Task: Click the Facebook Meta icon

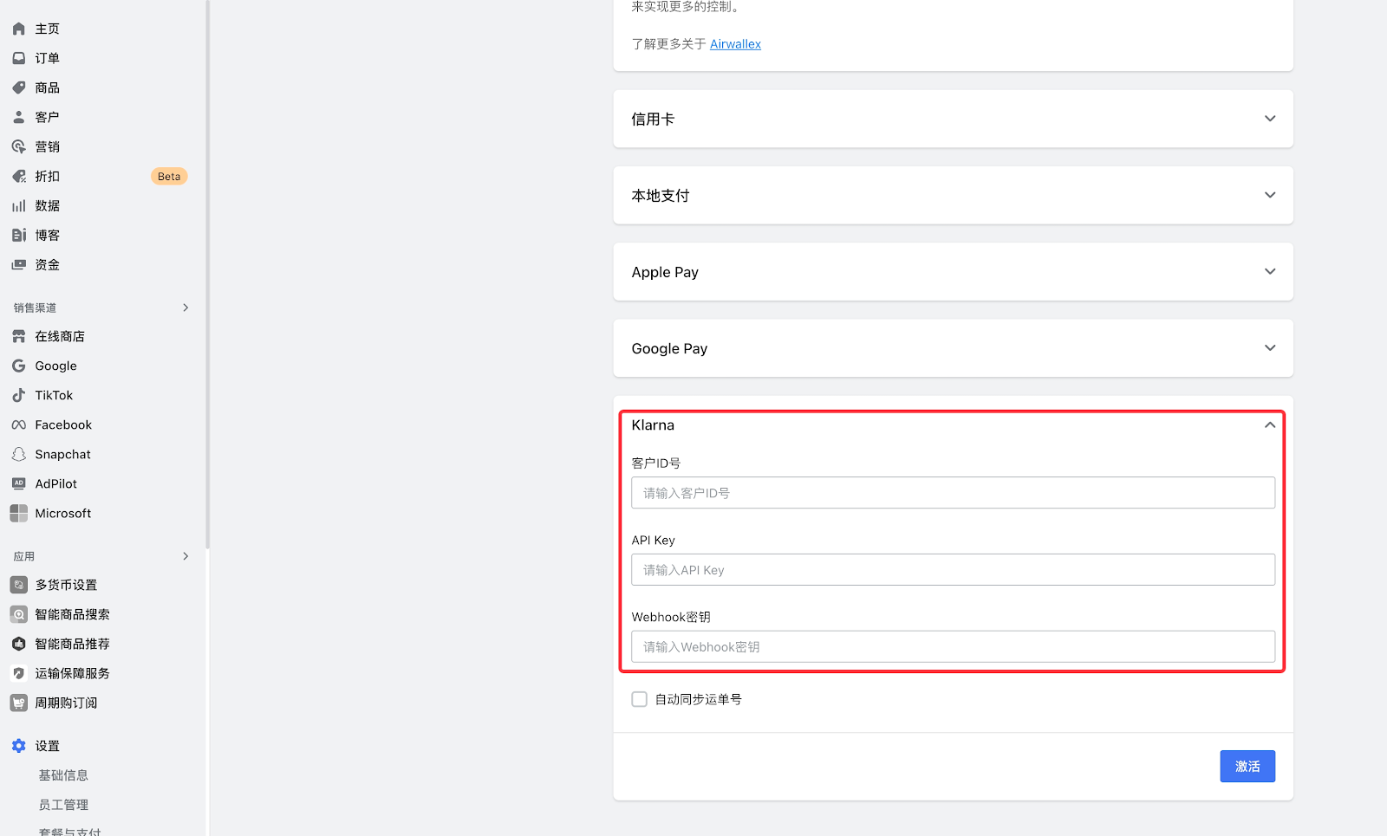Action: coord(18,424)
